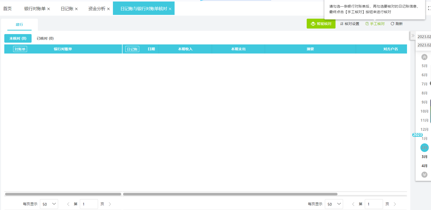Toggle the 对账单 select-all header box
This screenshot has width=431, height=210.
coord(20,49)
